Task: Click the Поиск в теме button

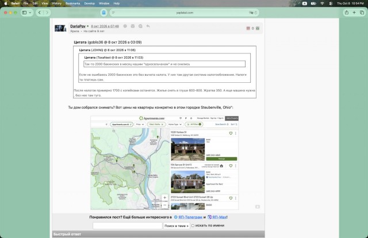Action: click(177, 225)
